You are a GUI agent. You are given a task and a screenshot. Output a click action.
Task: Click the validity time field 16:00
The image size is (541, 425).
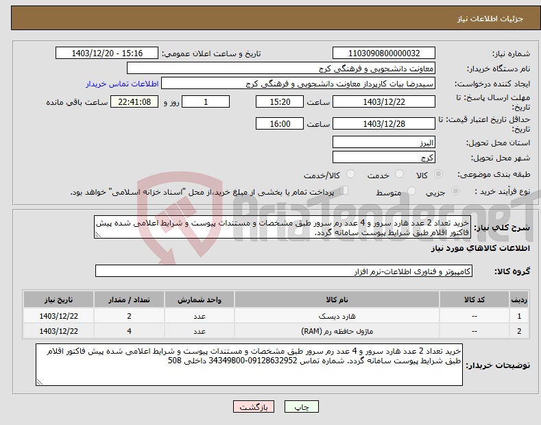click(280, 123)
